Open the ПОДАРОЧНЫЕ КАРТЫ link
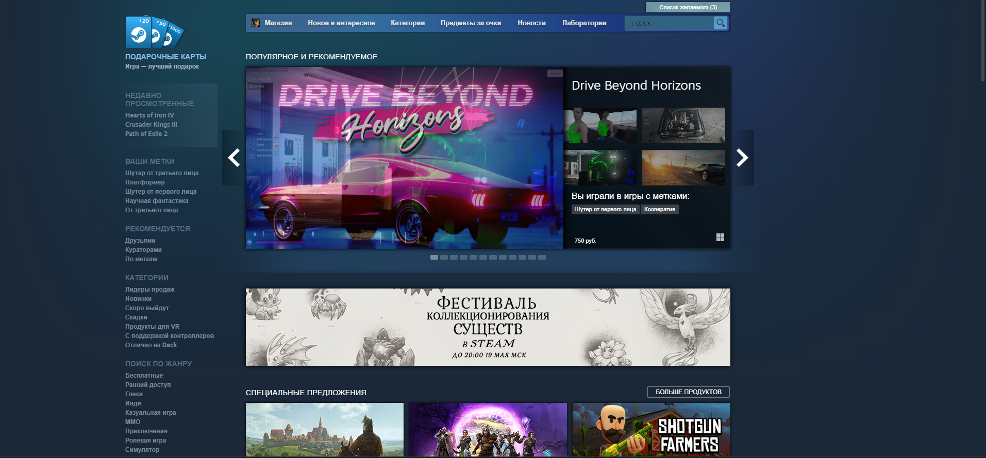Image resolution: width=986 pixels, height=458 pixels. coord(166,57)
